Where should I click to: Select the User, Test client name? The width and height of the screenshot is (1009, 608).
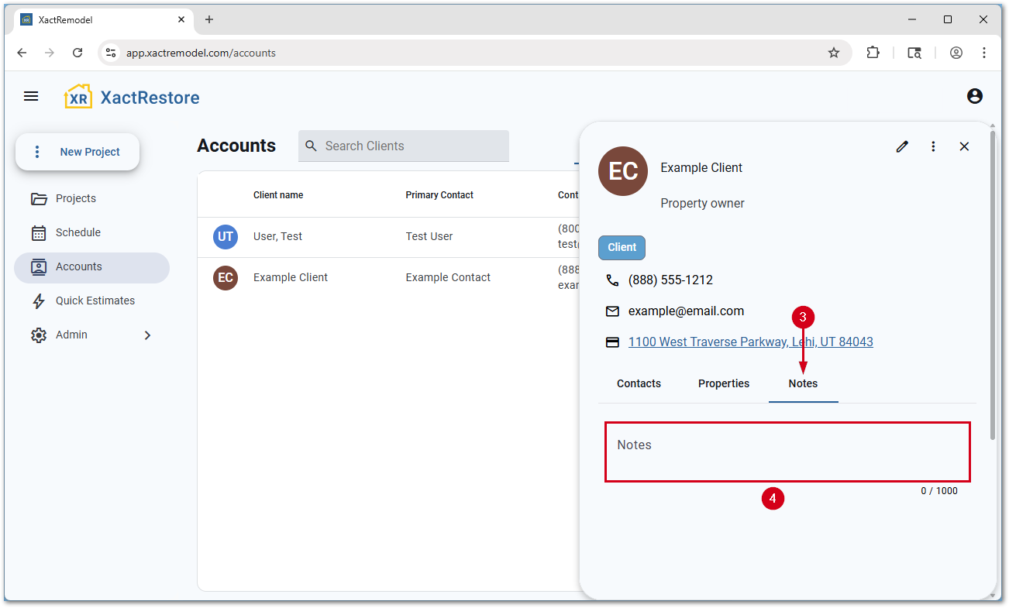(277, 236)
